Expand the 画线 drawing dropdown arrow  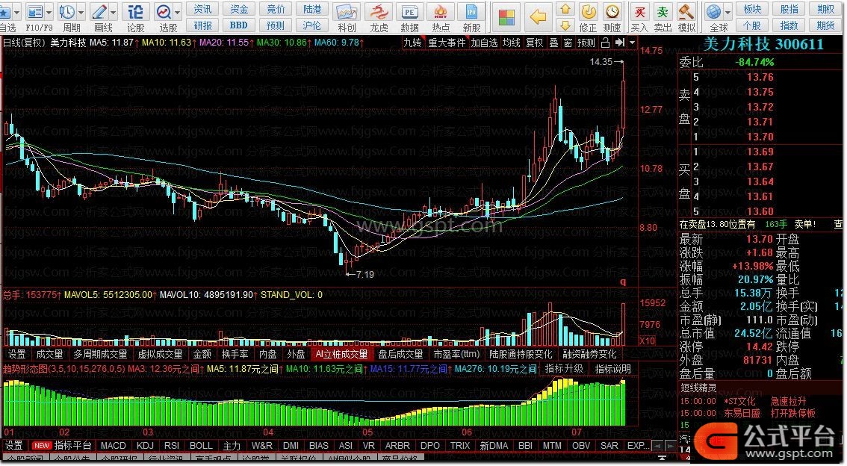(113, 12)
